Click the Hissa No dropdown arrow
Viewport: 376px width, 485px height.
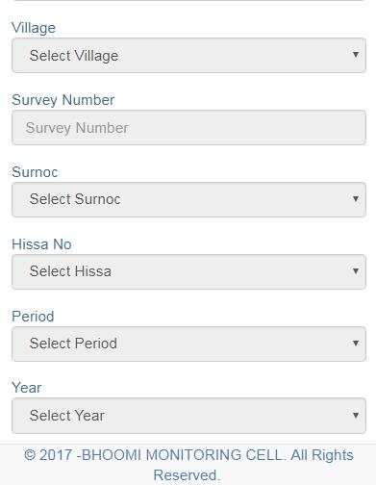point(355,271)
